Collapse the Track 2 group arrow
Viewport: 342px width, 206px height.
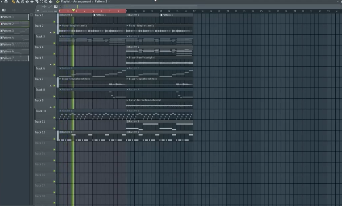coord(51,33)
